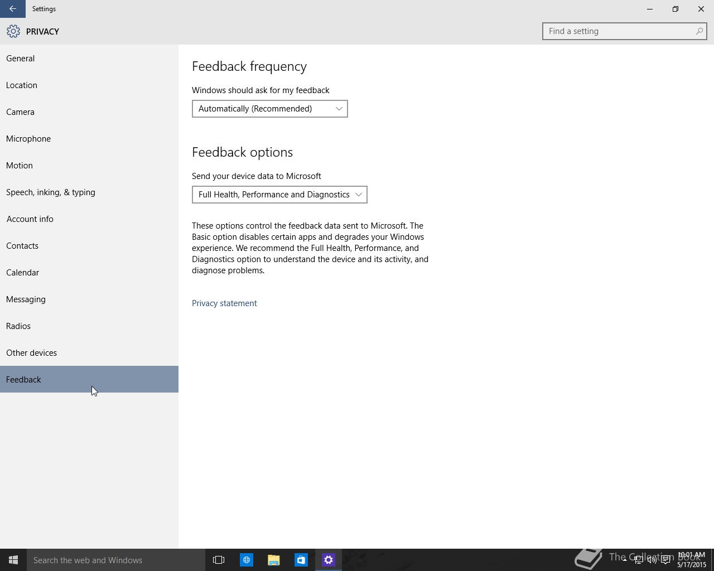Click the taskbar clock and date
Screen dimensions: 714x571
pos(692,560)
